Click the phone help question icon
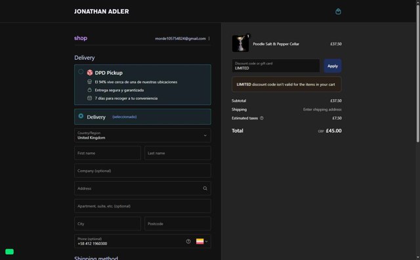This screenshot has width=420, height=260. click(x=188, y=242)
